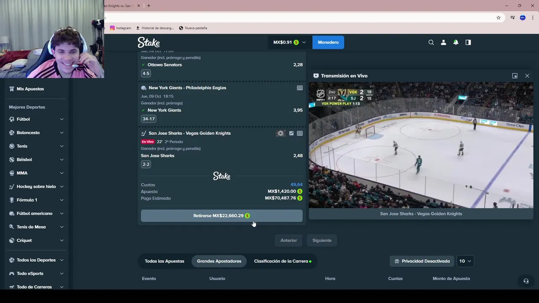The height and width of the screenshot is (303, 539).
Task: Click the Usuario column header
Action: tap(217, 279)
